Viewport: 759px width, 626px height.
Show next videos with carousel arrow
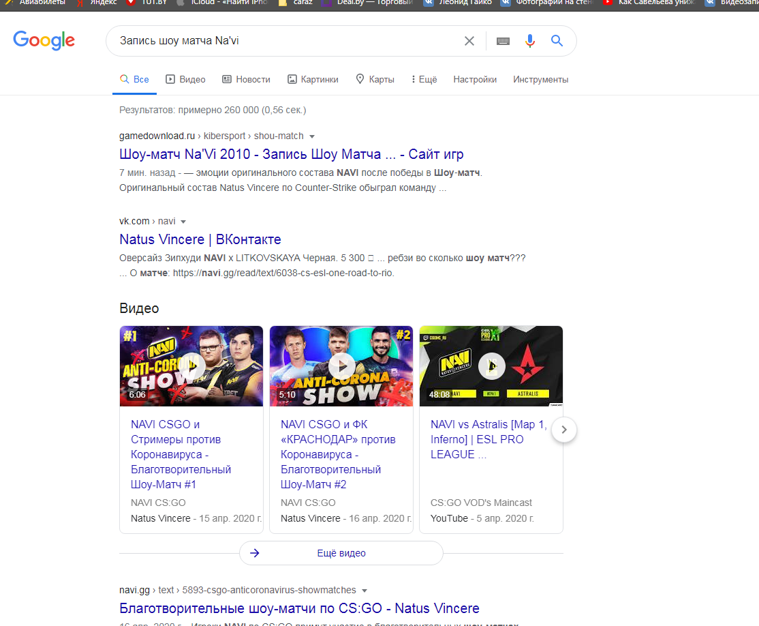[564, 430]
